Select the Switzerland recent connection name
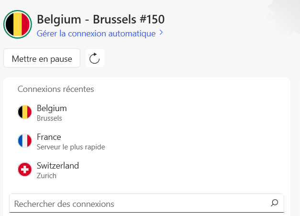 [x=58, y=166]
